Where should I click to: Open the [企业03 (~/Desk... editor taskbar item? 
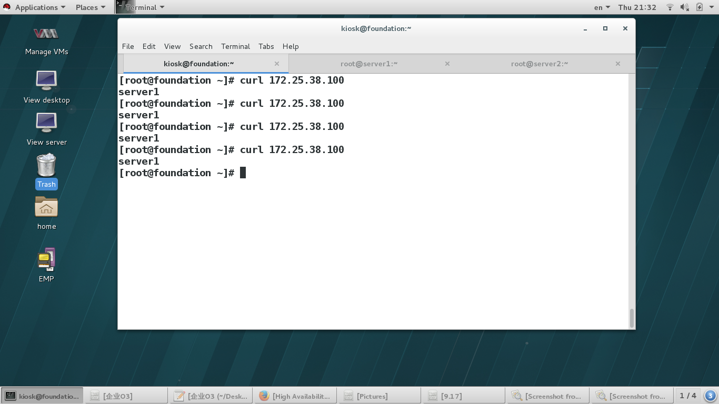pos(211,396)
